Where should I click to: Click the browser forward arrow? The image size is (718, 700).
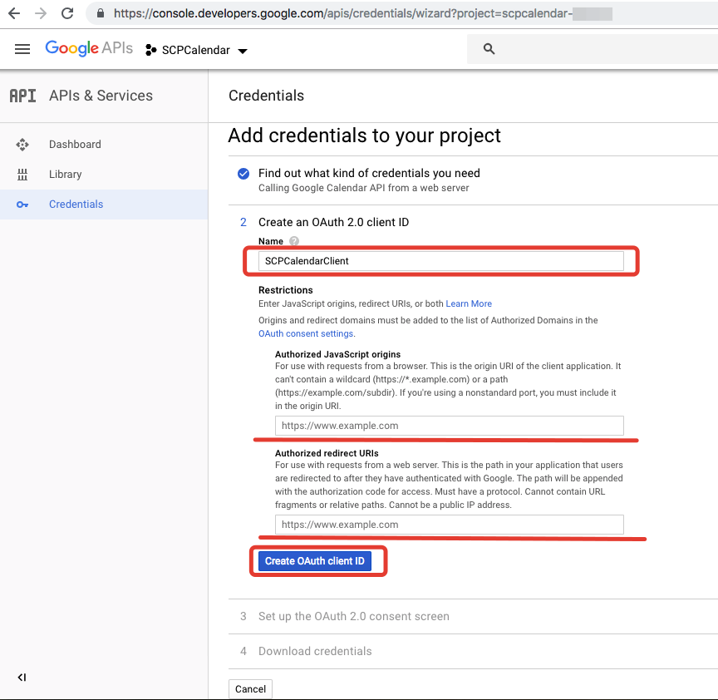(41, 13)
